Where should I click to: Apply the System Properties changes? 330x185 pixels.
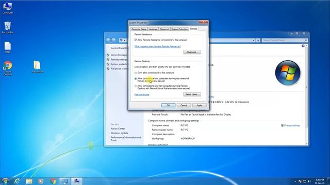point(200,105)
